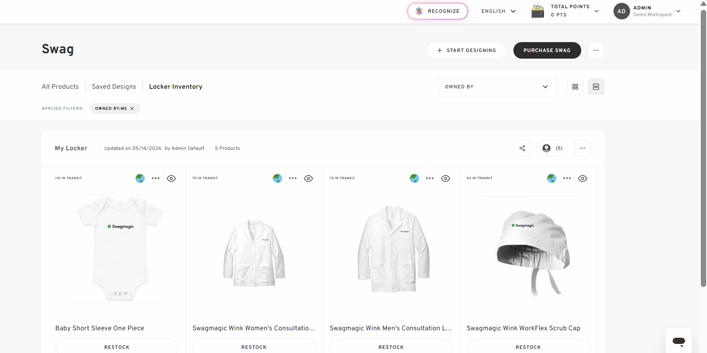Click Start Designing button

coord(466,50)
